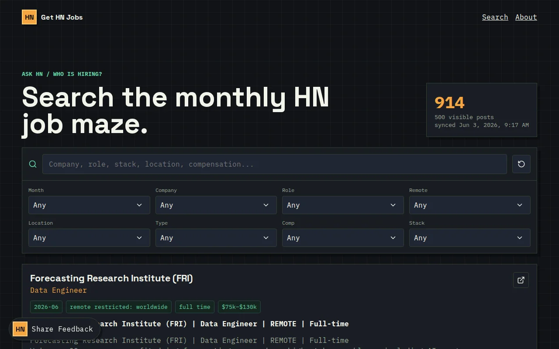
Task: Select the Type filter dropdown
Action: tap(216, 238)
